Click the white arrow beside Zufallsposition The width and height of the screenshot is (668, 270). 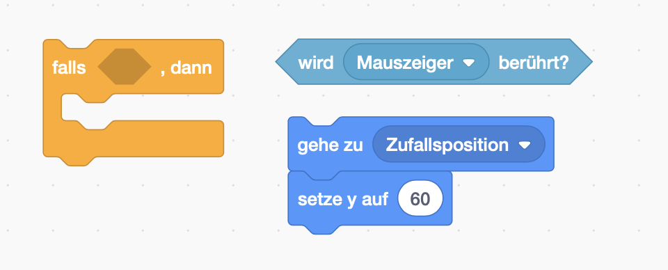tap(525, 145)
